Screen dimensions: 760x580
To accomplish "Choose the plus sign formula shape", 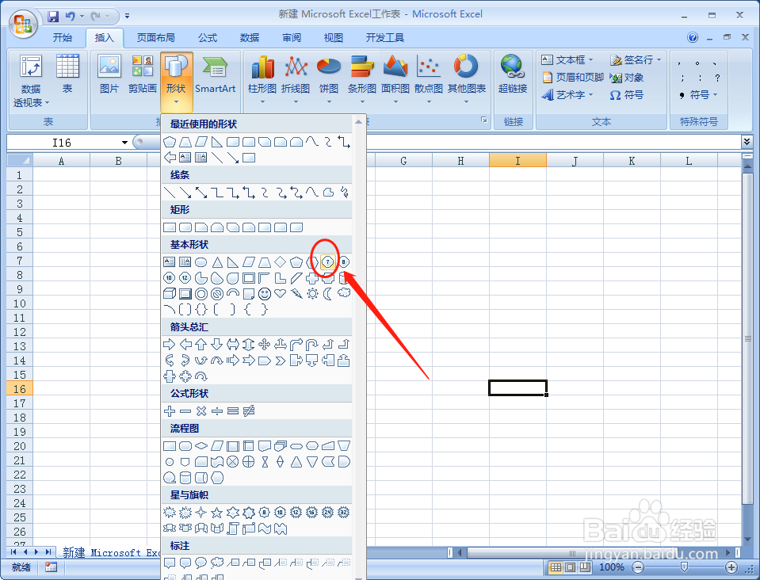I will [x=169, y=411].
